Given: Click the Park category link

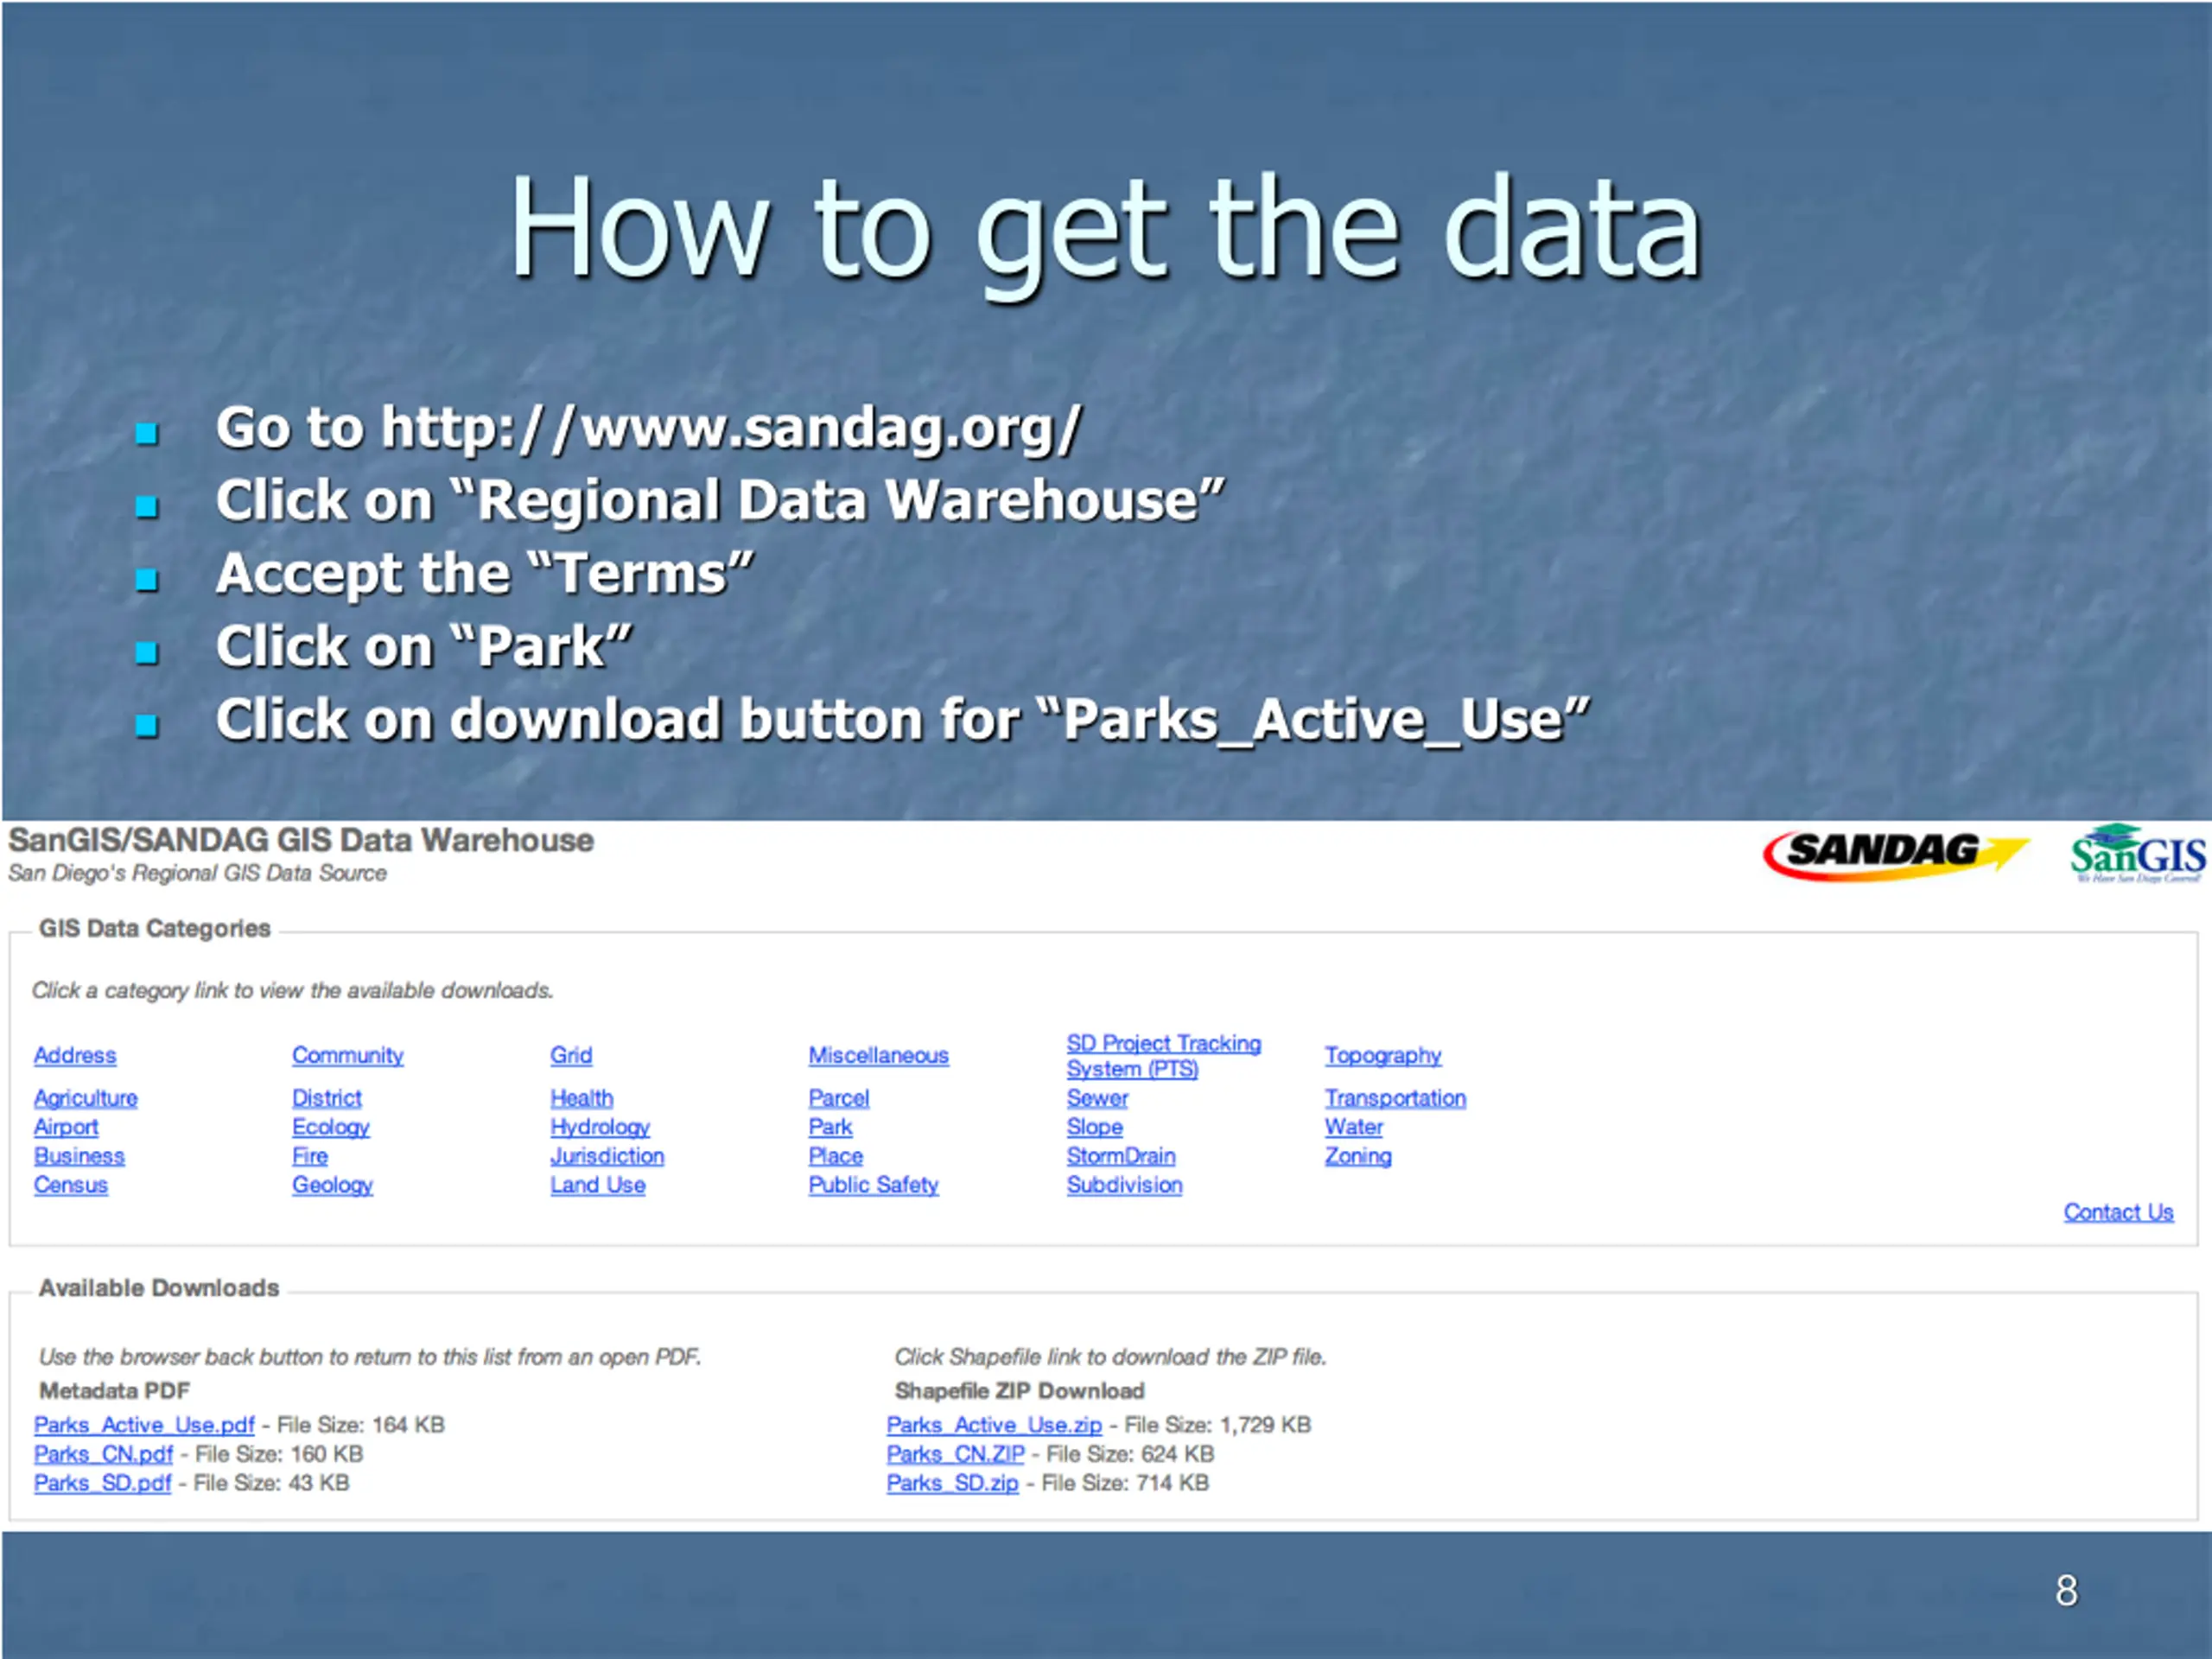Looking at the screenshot, I should 830,1127.
